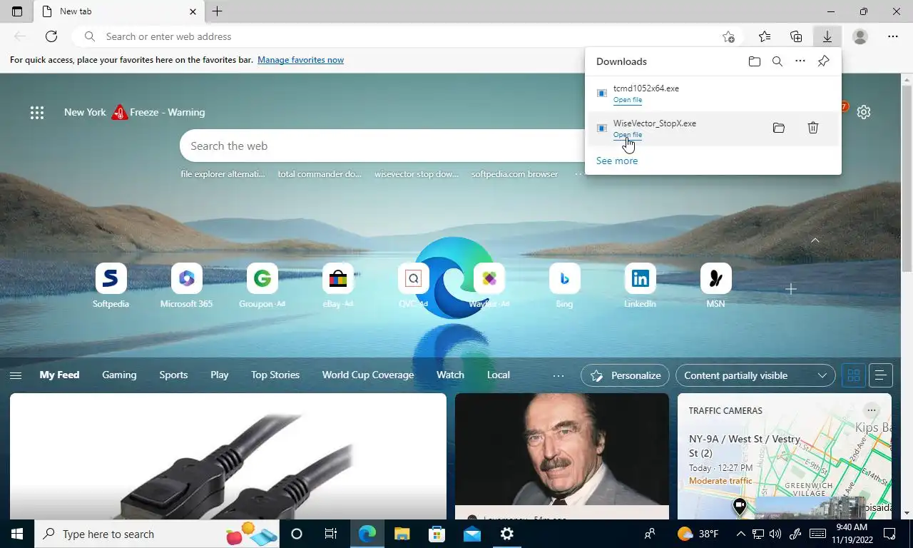Click the address bar input
Viewport: 913px width, 548px height.
pos(407,36)
